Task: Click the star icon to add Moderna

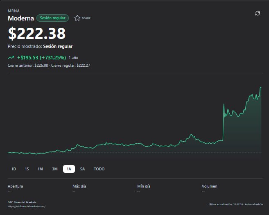Action: click(77, 18)
